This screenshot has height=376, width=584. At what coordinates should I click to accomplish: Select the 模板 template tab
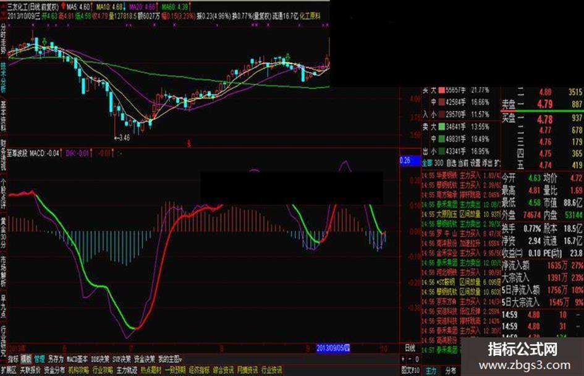click(26, 359)
